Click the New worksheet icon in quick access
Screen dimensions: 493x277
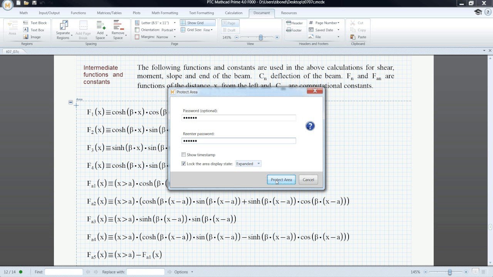click(18, 3)
